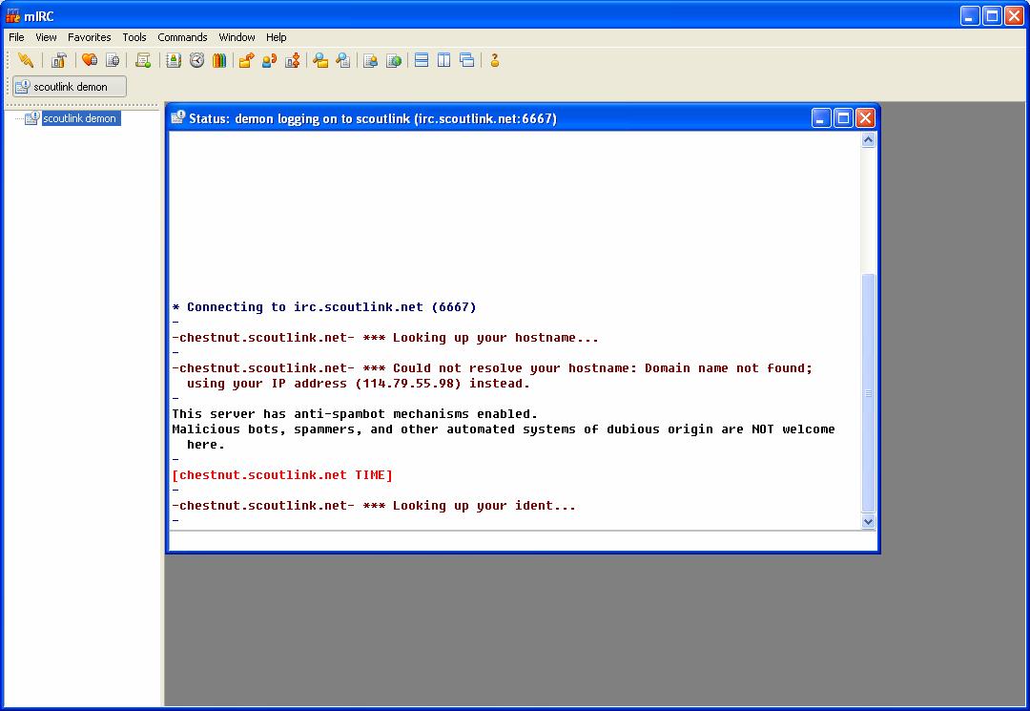Open the URLs List globe icon
Image resolution: width=1030 pixels, height=711 pixels.
click(x=394, y=60)
